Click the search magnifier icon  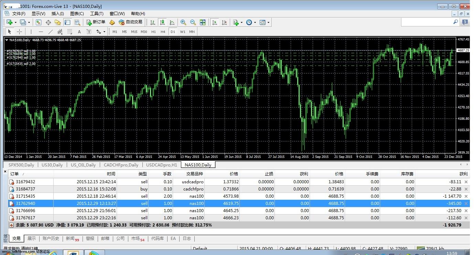tap(456, 22)
